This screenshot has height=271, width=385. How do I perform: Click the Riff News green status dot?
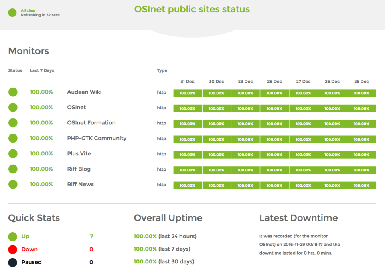click(x=13, y=184)
